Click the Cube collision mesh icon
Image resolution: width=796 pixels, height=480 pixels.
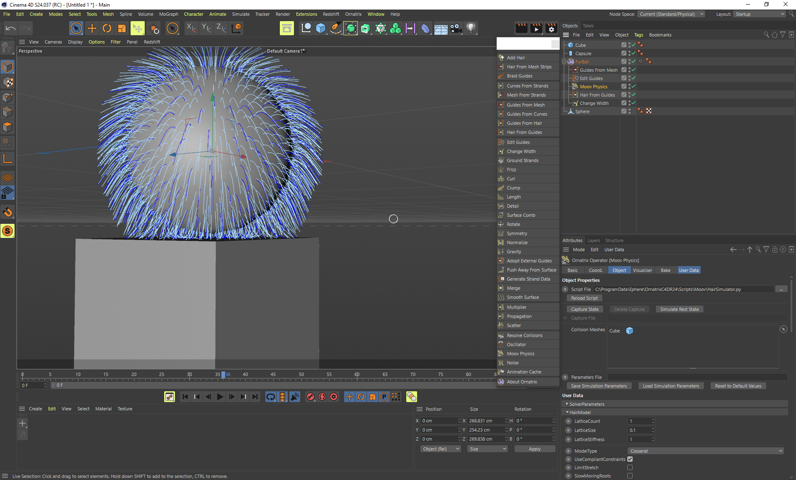click(629, 330)
